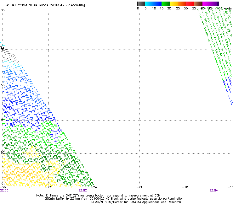Viewport: 233px width, 204px height.
Task: Click the latitude label '50' on the left axis
Action: click(3, 184)
